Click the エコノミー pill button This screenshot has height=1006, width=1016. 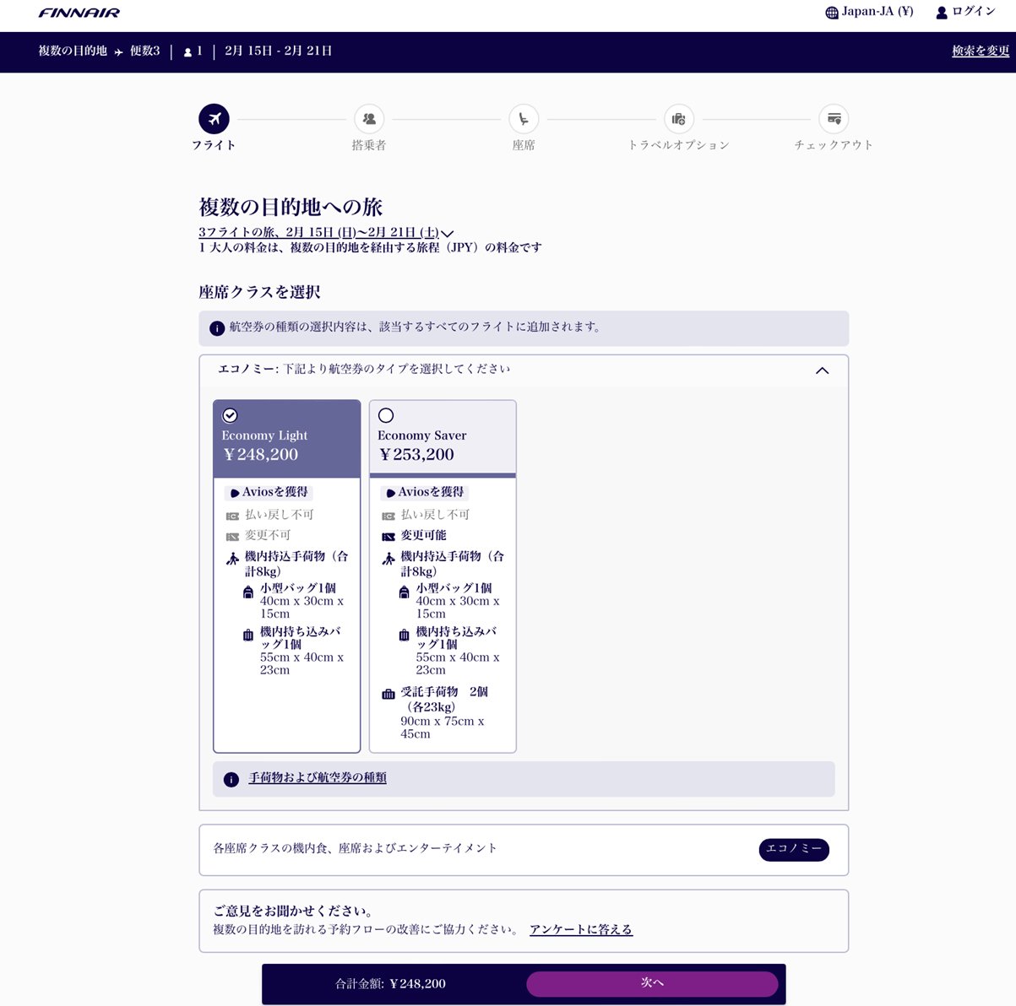(x=793, y=849)
